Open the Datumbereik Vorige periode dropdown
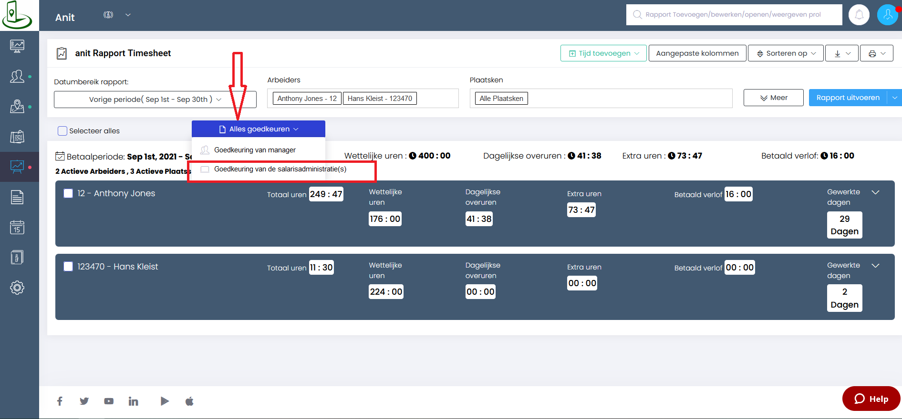The width and height of the screenshot is (902, 419). 155,100
